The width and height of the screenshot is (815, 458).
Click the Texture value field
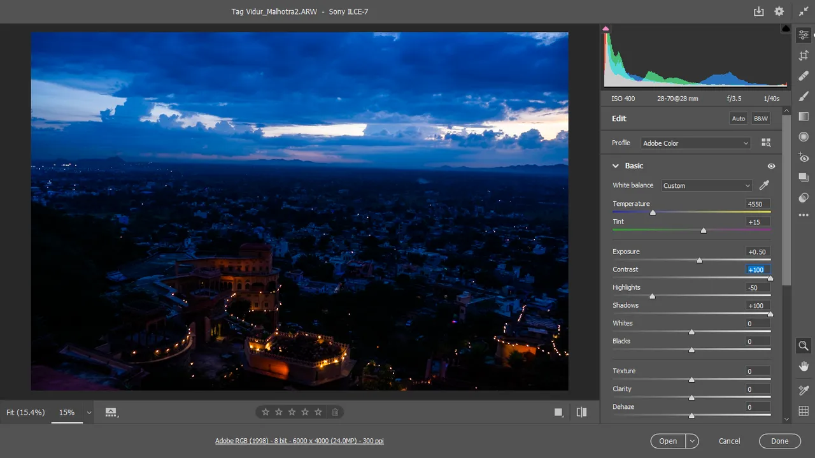(x=758, y=371)
